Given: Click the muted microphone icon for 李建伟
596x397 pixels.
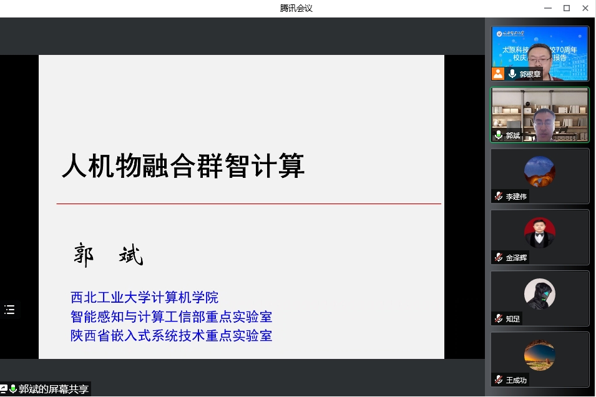Looking at the screenshot, I should point(499,196).
